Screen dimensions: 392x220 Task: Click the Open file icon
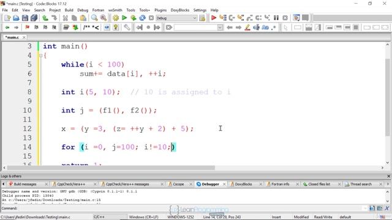click(x=16, y=18)
